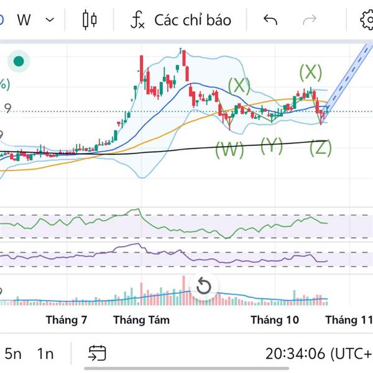
Task: Click the green market status dot
Action: [19, 61]
